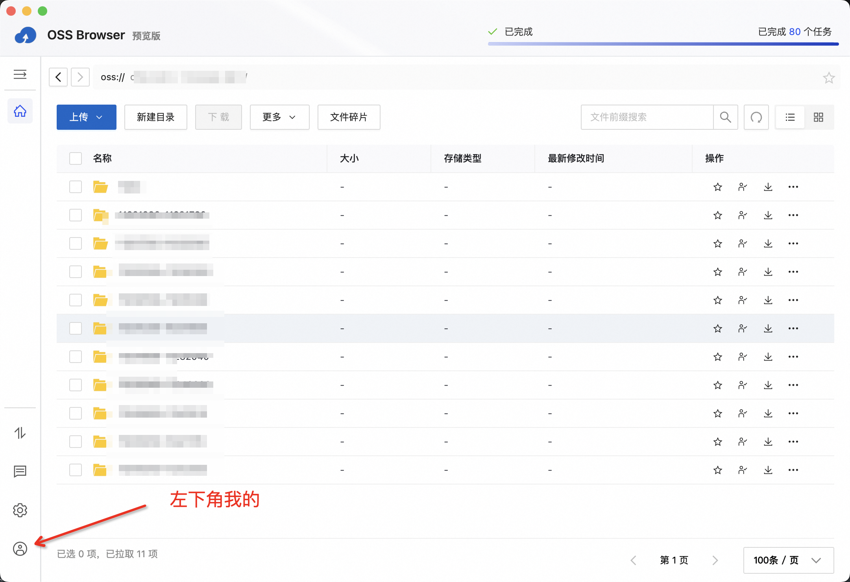Expand the 上传 upload dropdown
Image resolution: width=850 pixels, height=582 pixels.
(x=87, y=117)
